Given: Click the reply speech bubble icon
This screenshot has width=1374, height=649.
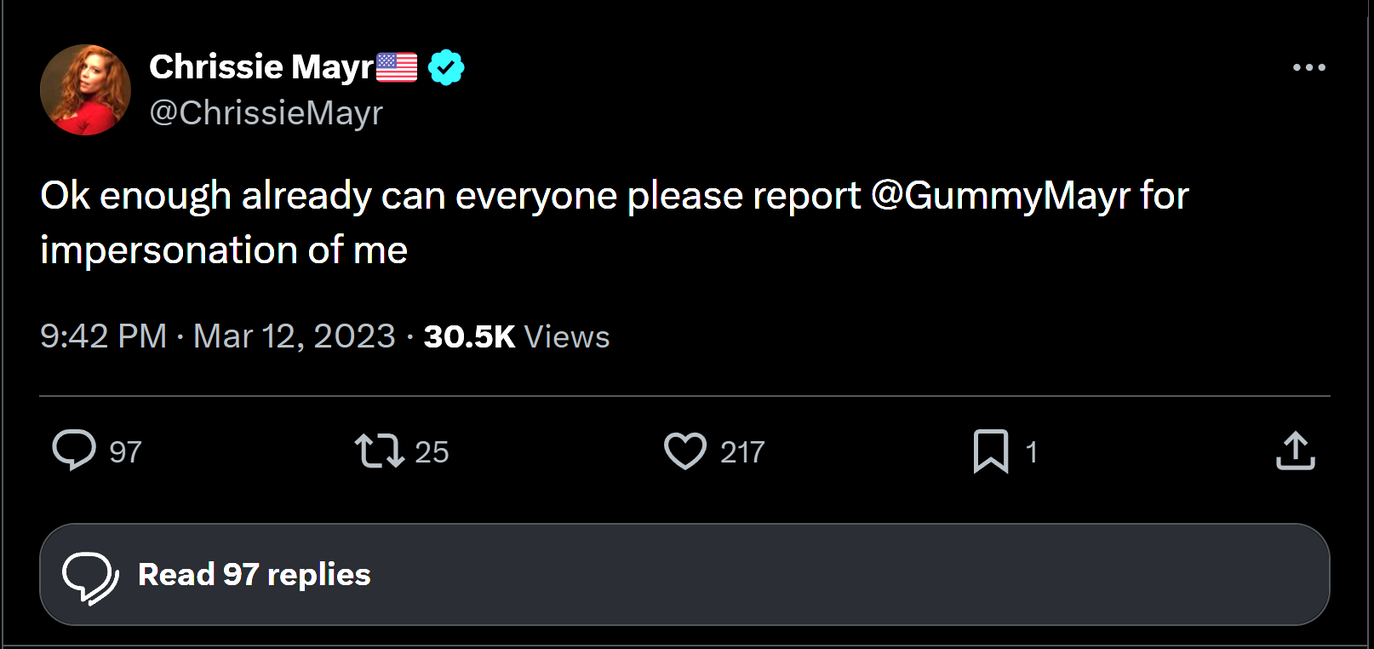Looking at the screenshot, I should [x=74, y=451].
